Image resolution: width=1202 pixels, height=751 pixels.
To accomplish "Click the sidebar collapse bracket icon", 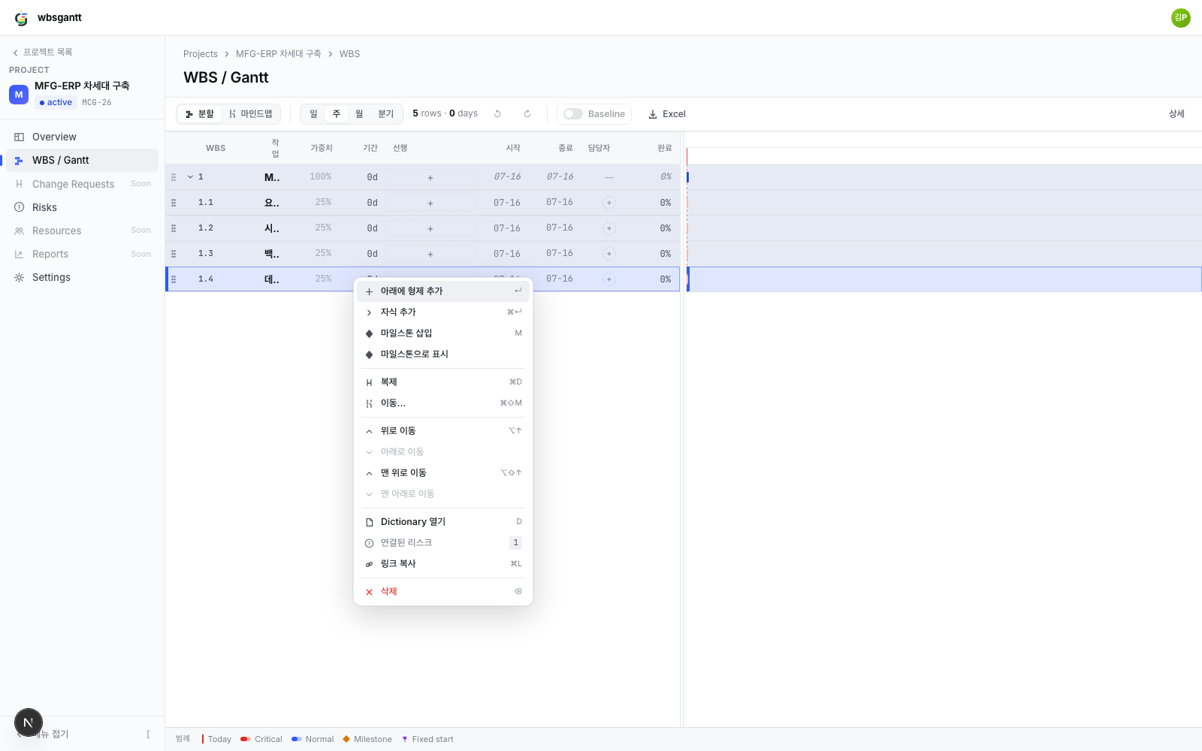I will (x=148, y=734).
